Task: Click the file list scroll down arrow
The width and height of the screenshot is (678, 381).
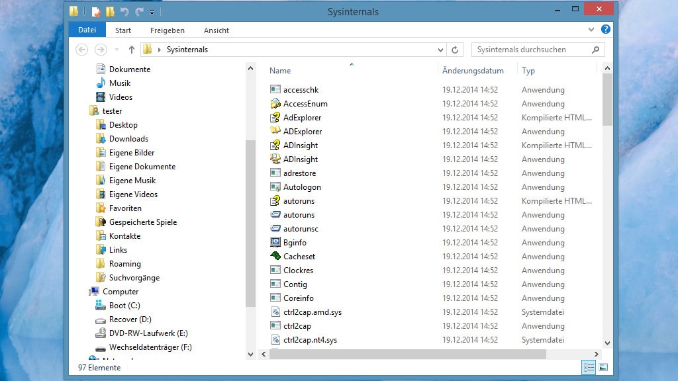Action: coord(607,343)
